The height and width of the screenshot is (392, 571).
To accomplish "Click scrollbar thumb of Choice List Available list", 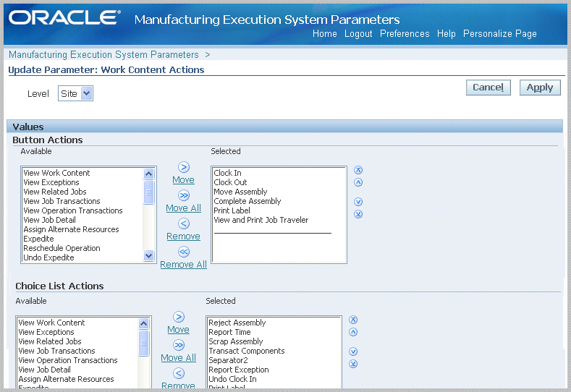I will pos(143,343).
